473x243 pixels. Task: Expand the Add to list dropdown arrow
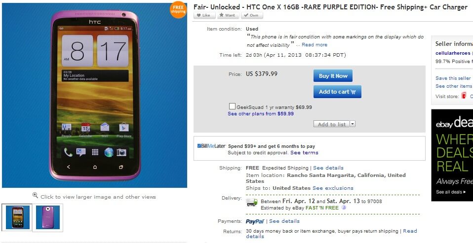click(353, 124)
